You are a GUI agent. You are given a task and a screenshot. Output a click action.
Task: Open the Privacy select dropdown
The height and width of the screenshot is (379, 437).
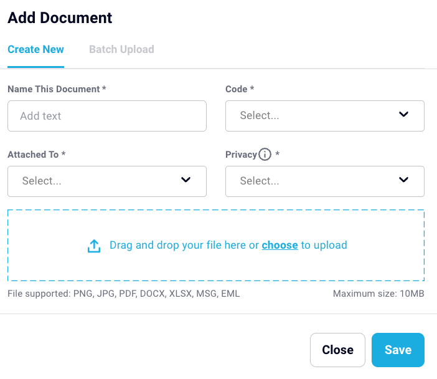click(325, 181)
